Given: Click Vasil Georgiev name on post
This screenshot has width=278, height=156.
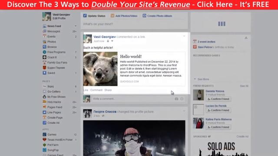Looking at the screenshot, I should coord(105,37).
